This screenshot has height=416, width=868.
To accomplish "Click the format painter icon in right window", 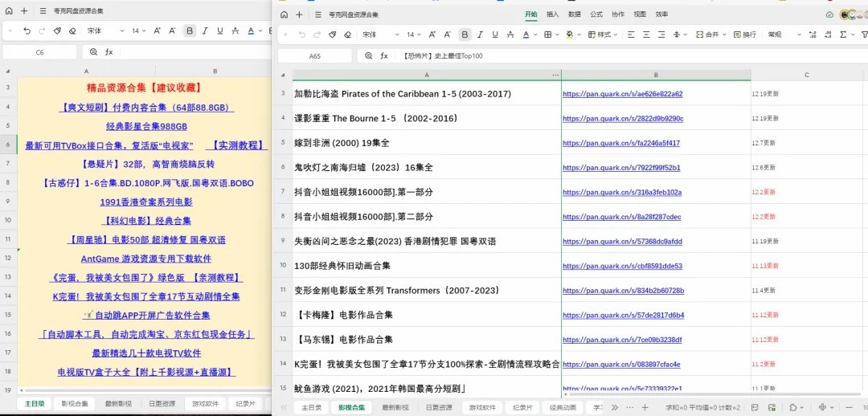I will [333, 35].
